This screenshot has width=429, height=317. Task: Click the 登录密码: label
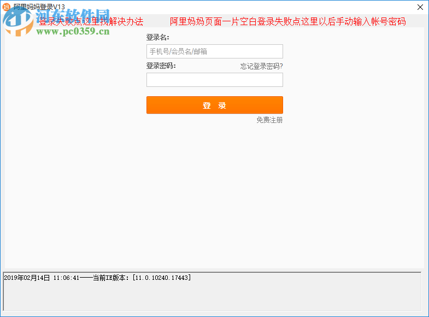point(161,66)
